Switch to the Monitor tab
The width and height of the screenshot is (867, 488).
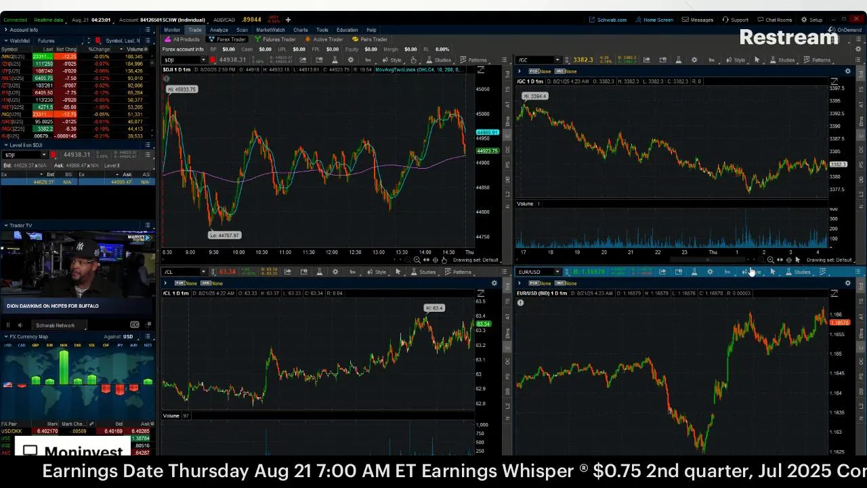[x=172, y=30]
